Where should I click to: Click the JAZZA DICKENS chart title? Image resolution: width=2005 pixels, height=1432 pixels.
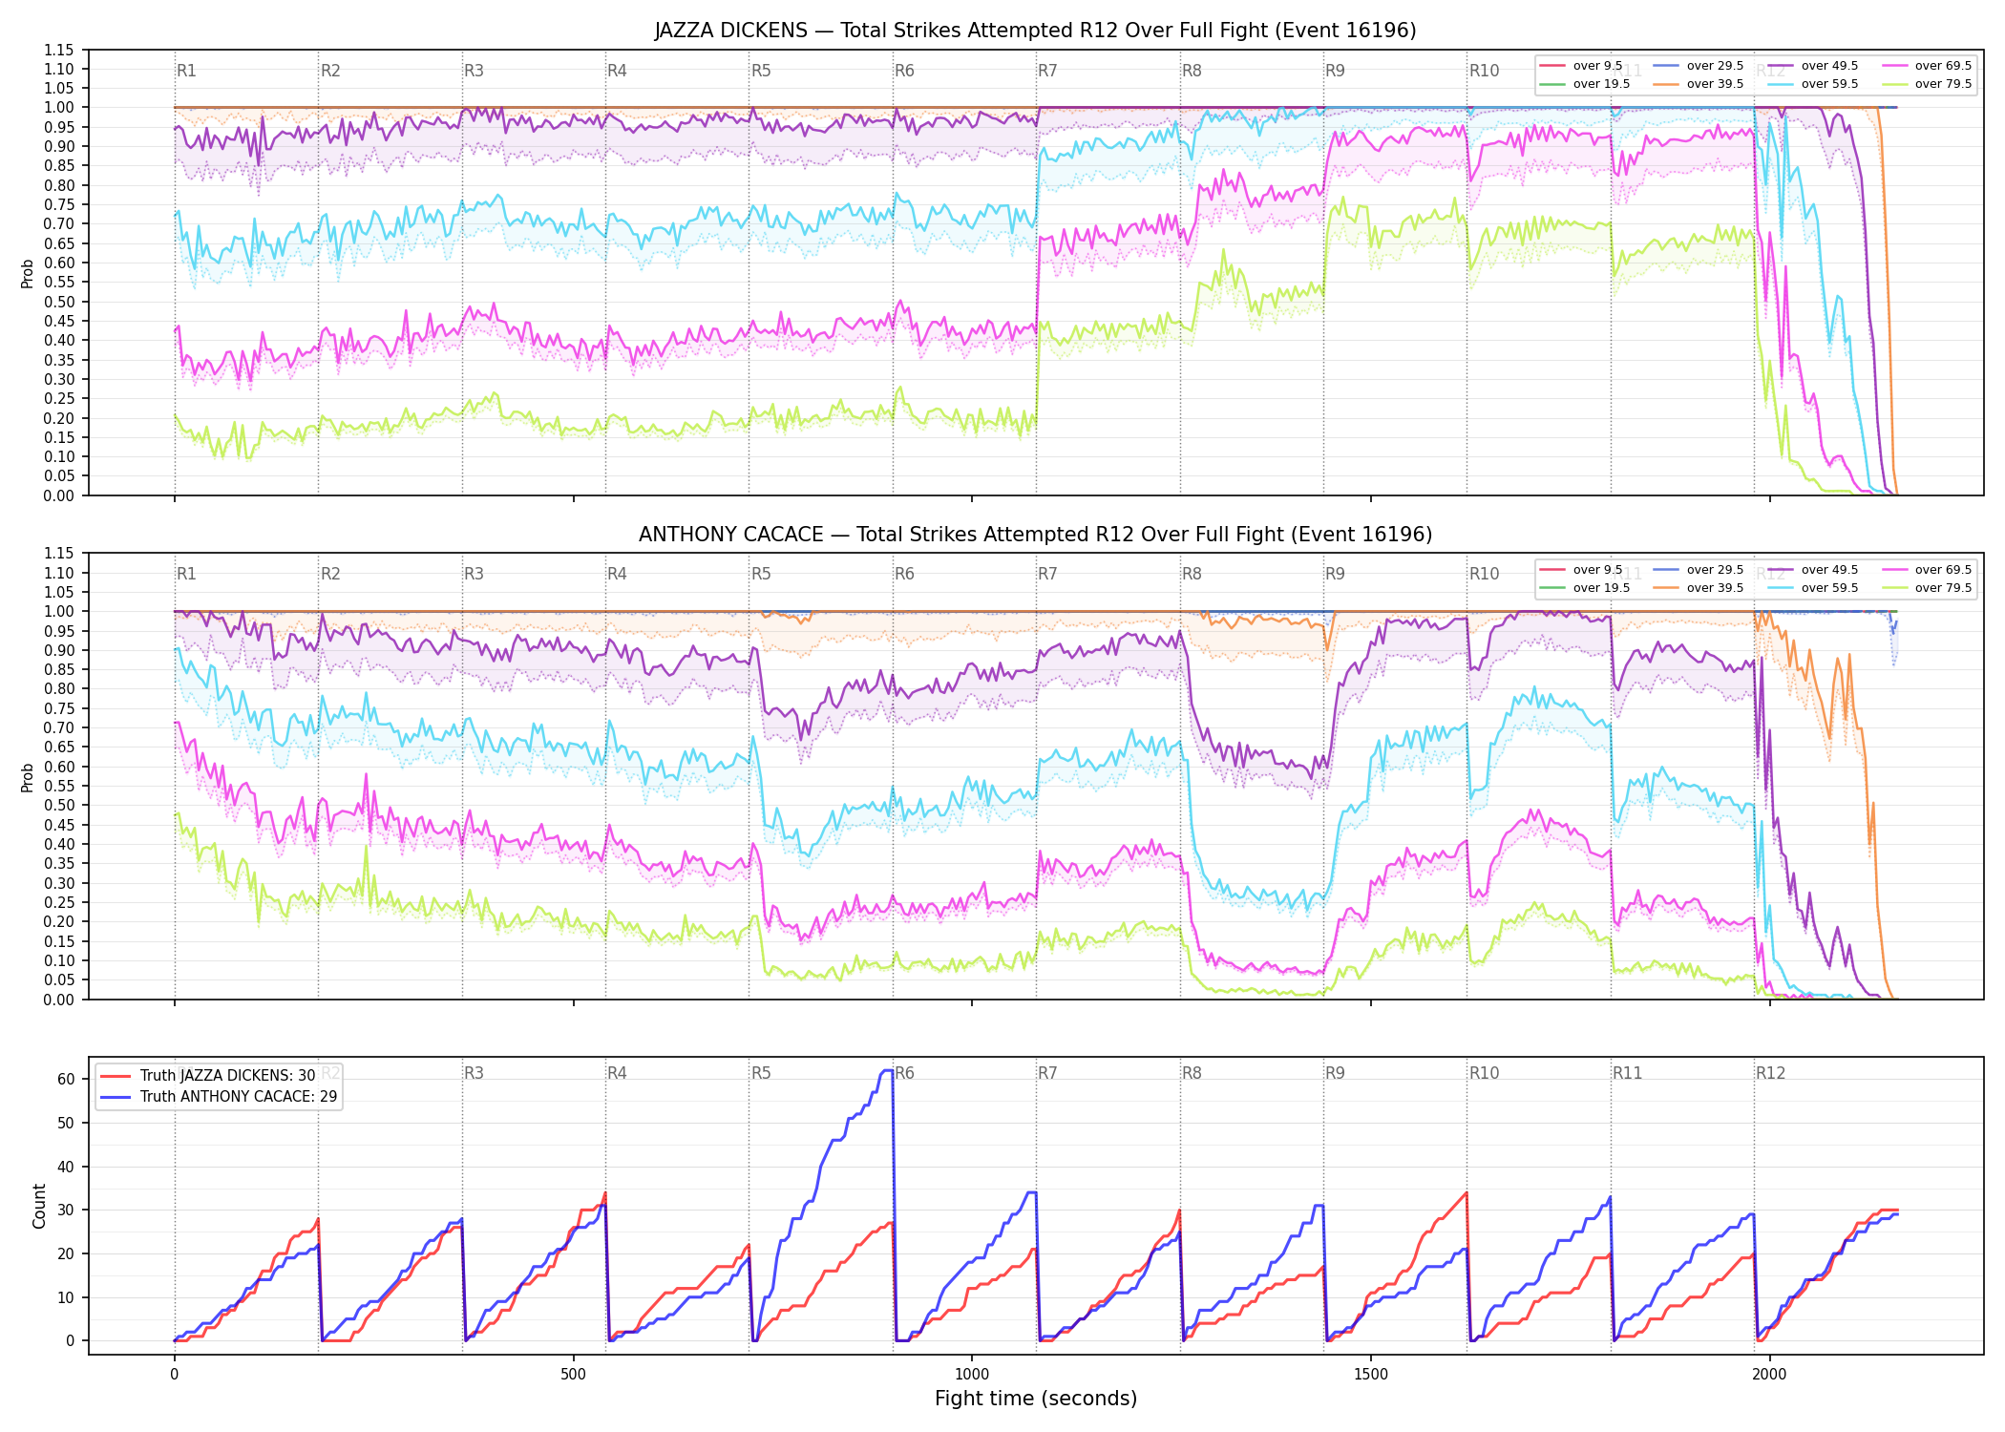1035,31
